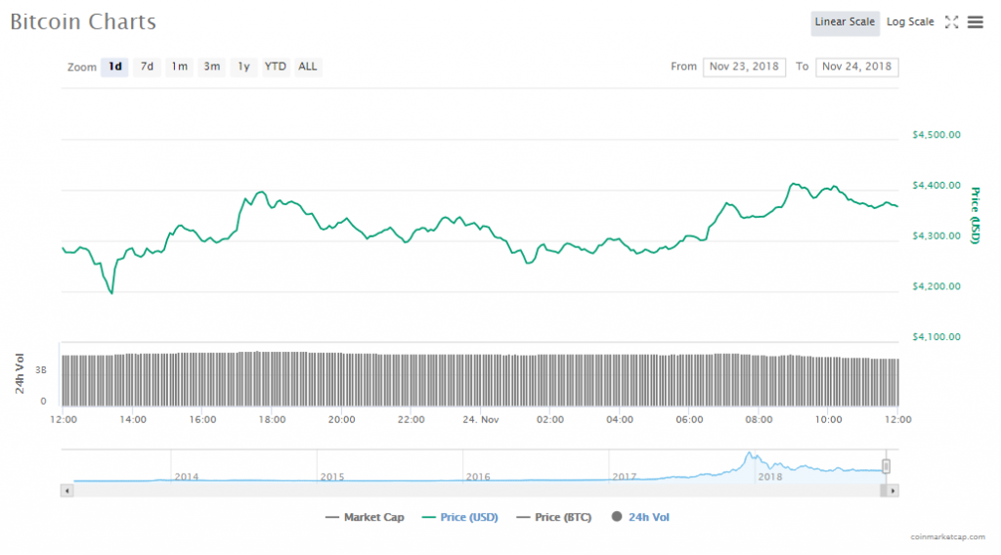Grab the navigator range handle near 2018
This screenshot has height=555, width=1001.
(x=887, y=466)
